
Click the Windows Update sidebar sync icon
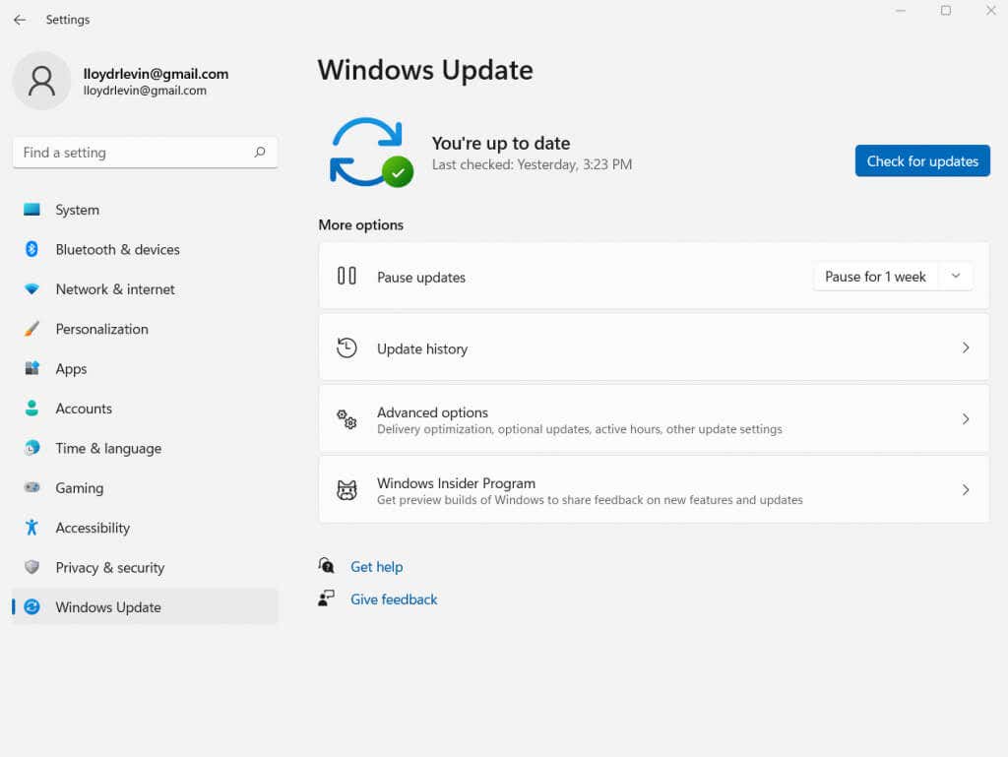[x=31, y=607]
